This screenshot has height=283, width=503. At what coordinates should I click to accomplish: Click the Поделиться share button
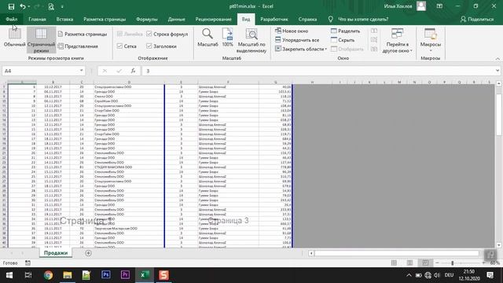point(477,19)
